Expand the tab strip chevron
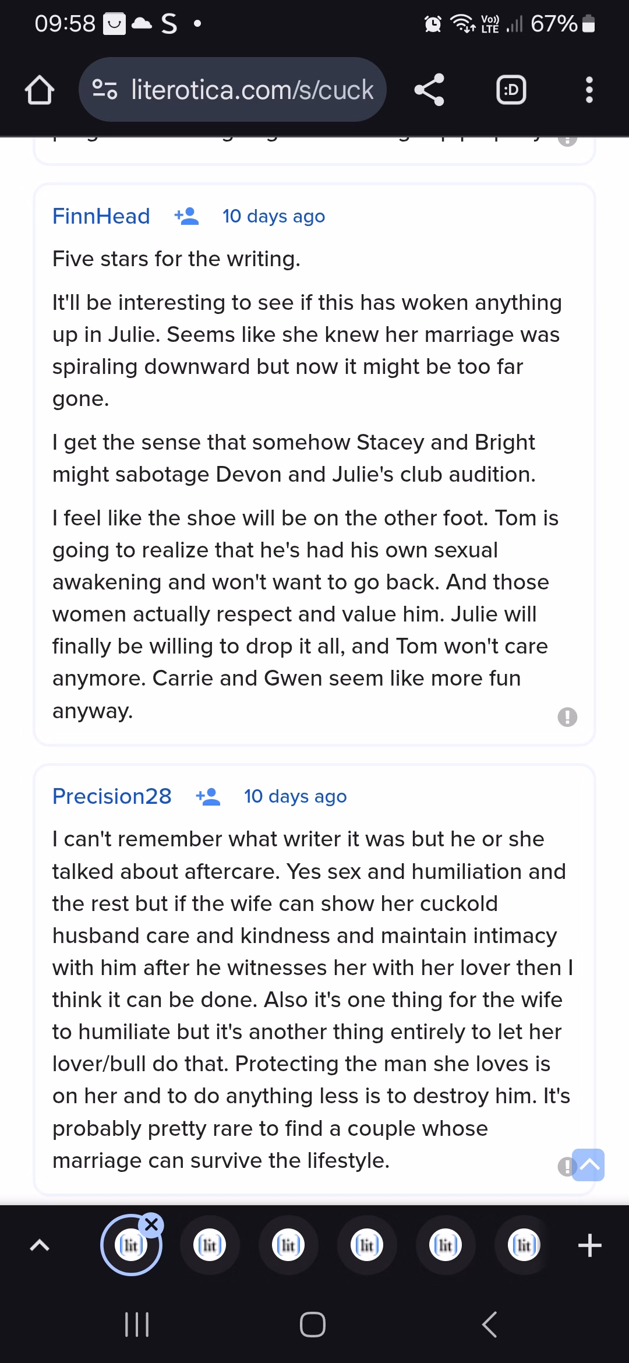Image resolution: width=629 pixels, height=1363 pixels. [x=39, y=1246]
